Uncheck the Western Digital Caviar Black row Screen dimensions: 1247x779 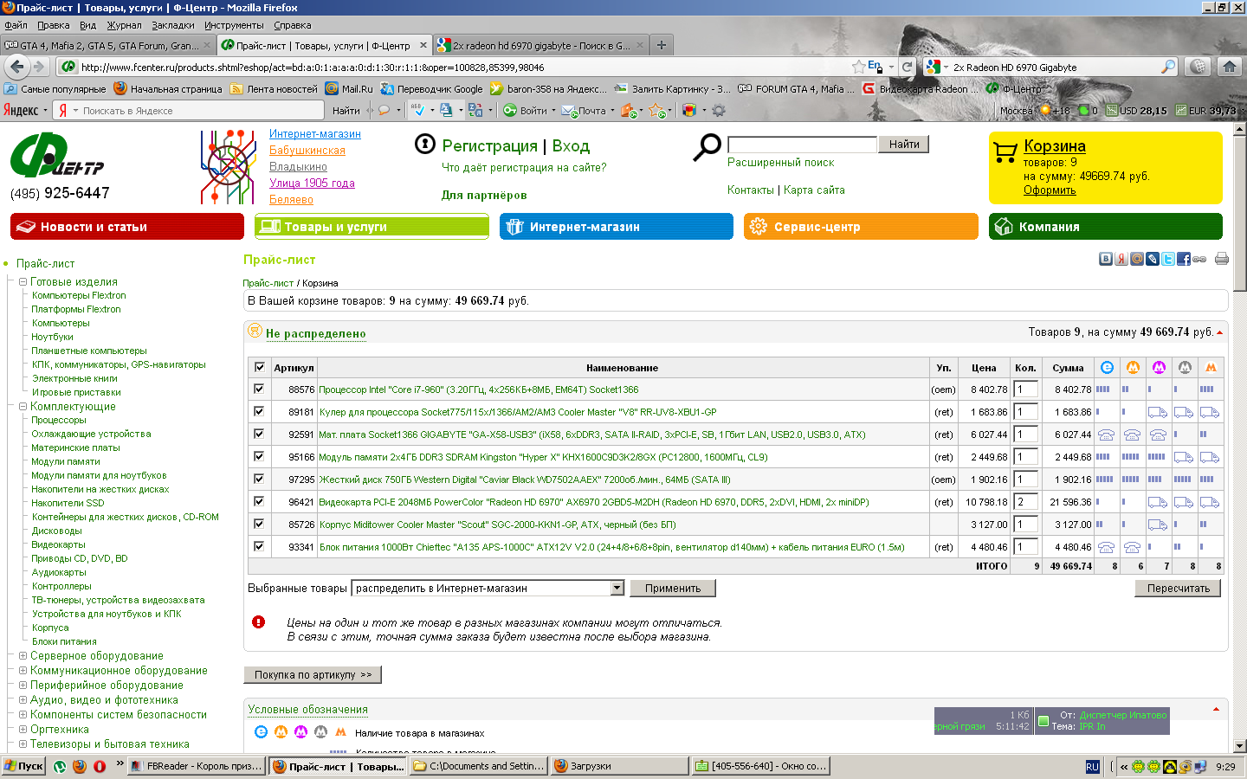pyautogui.click(x=259, y=479)
